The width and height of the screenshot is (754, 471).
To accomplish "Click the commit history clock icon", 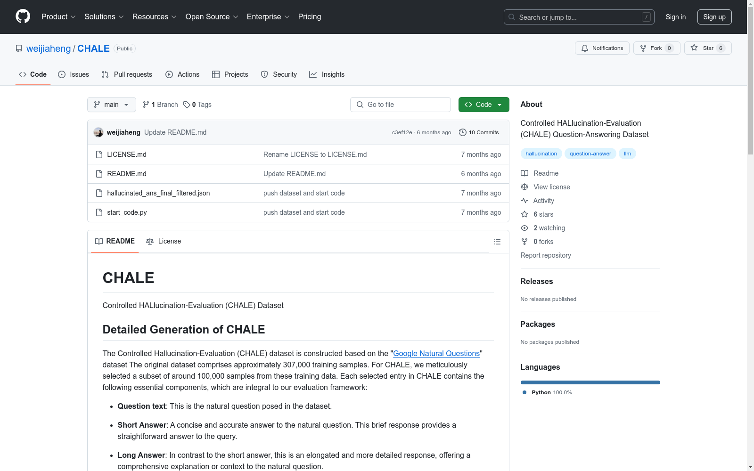I will click(463, 132).
